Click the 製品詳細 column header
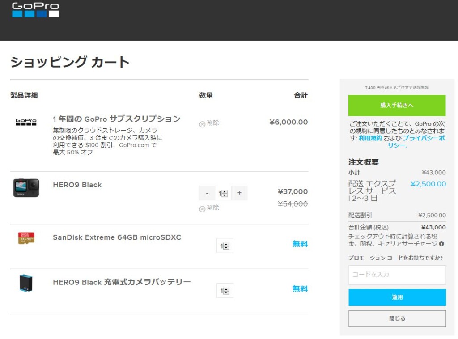 (x=24, y=95)
